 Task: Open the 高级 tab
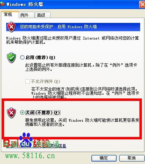click(43, 15)
